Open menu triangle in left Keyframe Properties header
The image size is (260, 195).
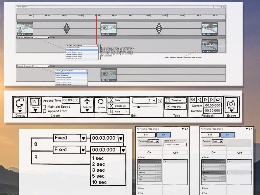183,129
